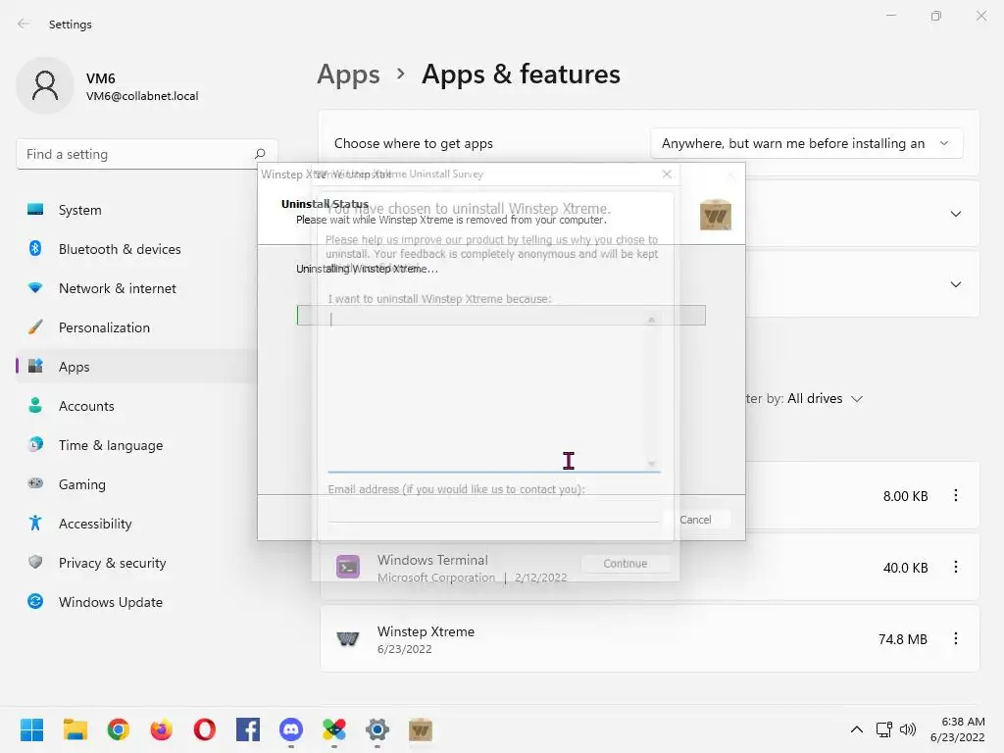Click the survey text area scrollbar down arrow
Screen dimensions: 1004x753
coord(651,464)
